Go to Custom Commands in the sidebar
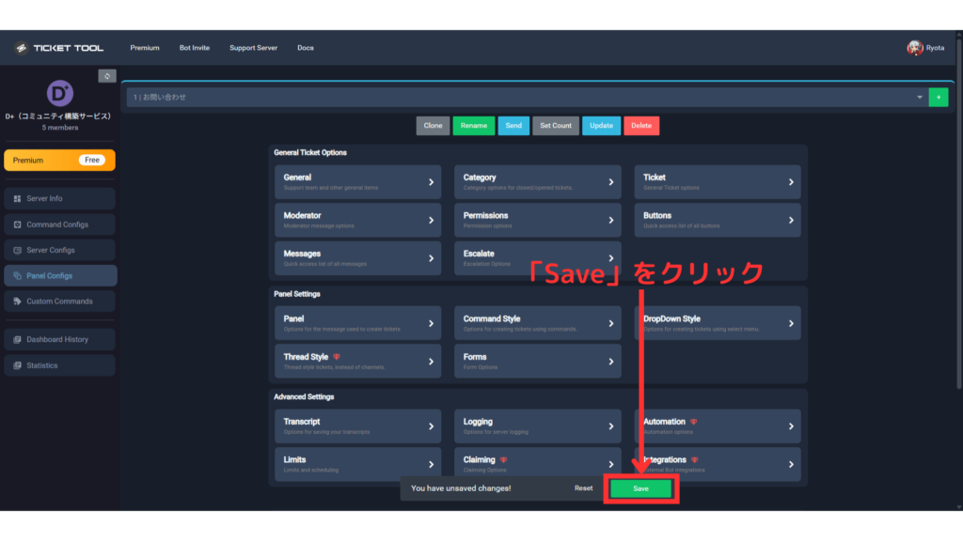 (59, 301)
